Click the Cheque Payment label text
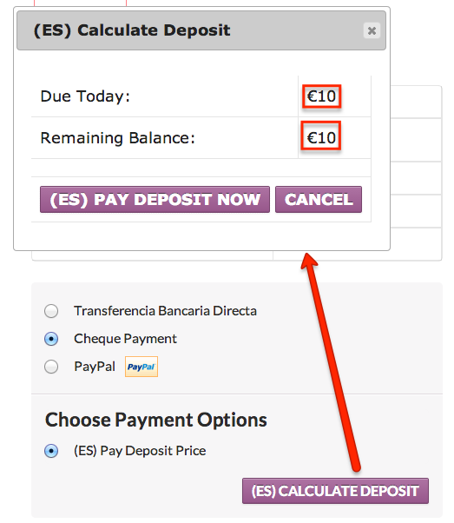This screenshot has width=454, height=523. pos(125,339)
